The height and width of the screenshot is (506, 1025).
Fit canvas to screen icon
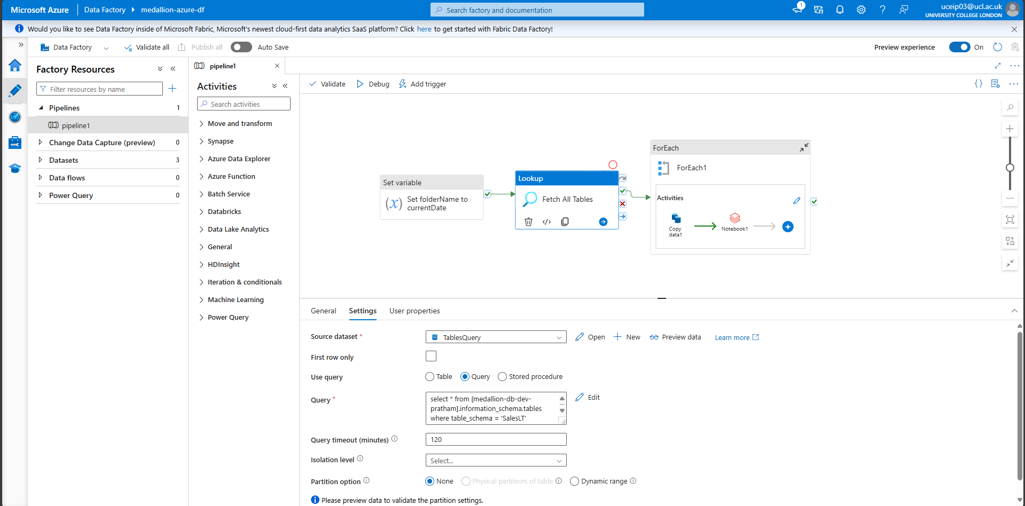(x=1010, y=219)
